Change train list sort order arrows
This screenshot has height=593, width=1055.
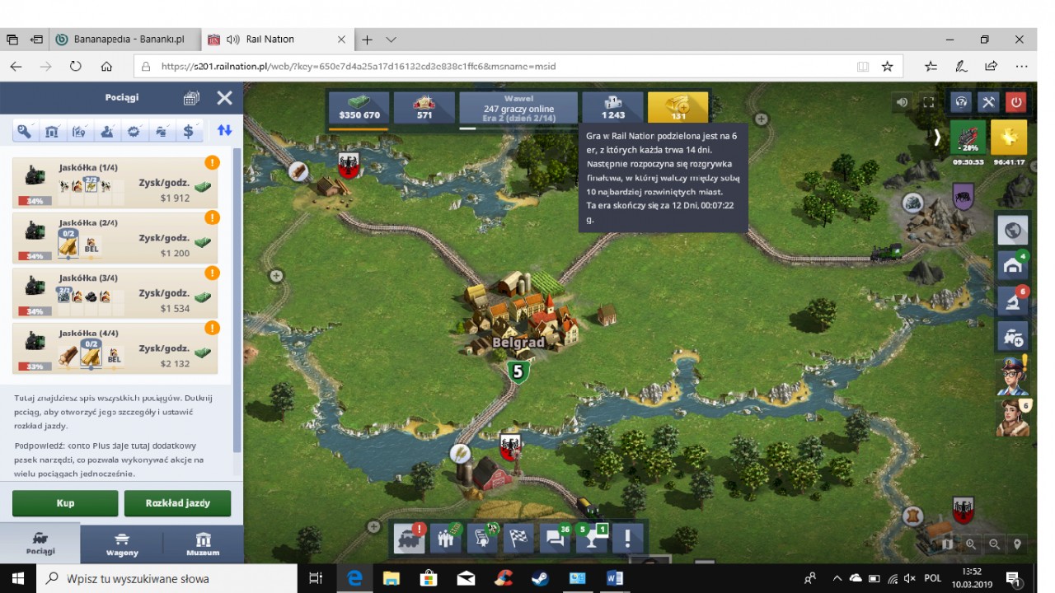(224, 130)
